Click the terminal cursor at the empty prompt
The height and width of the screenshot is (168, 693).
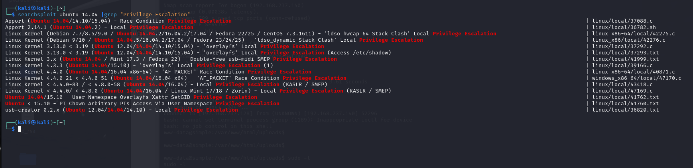point(20,129)
